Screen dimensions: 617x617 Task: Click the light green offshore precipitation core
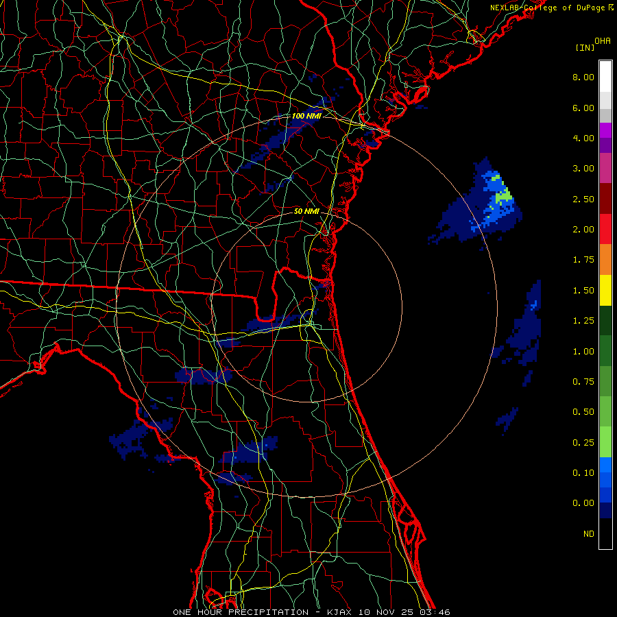[504, 195]
